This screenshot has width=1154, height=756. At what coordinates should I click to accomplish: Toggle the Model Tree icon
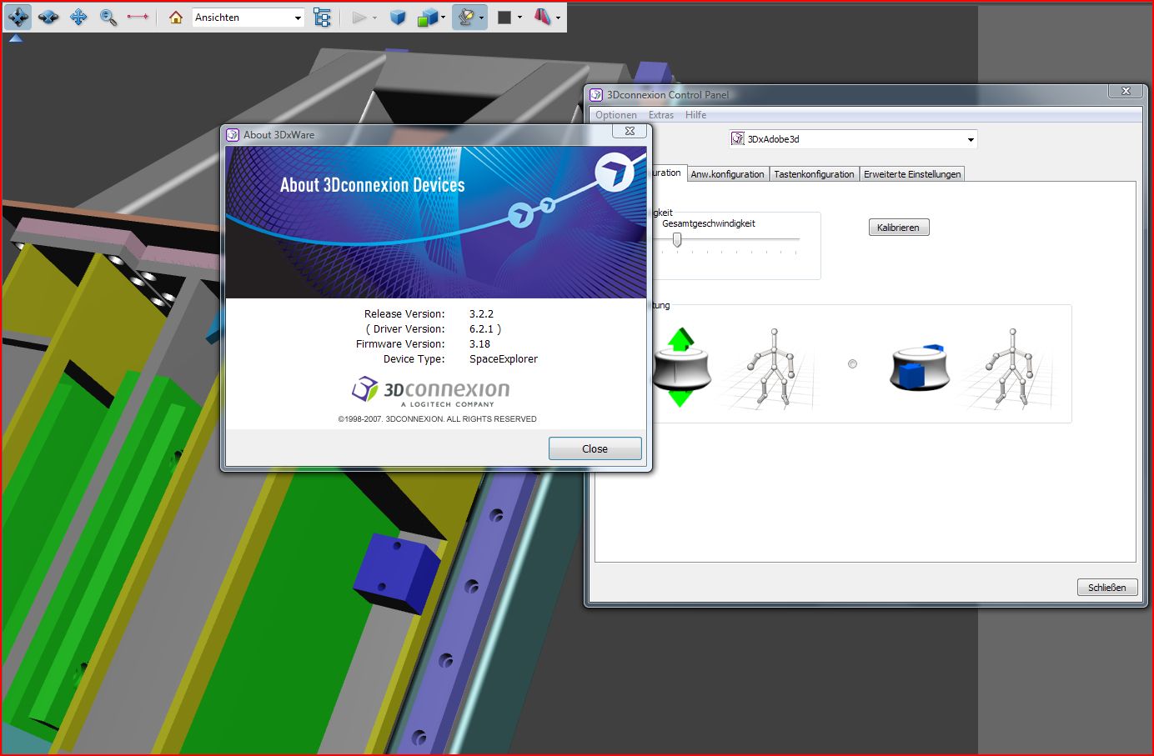pos(322,17)
